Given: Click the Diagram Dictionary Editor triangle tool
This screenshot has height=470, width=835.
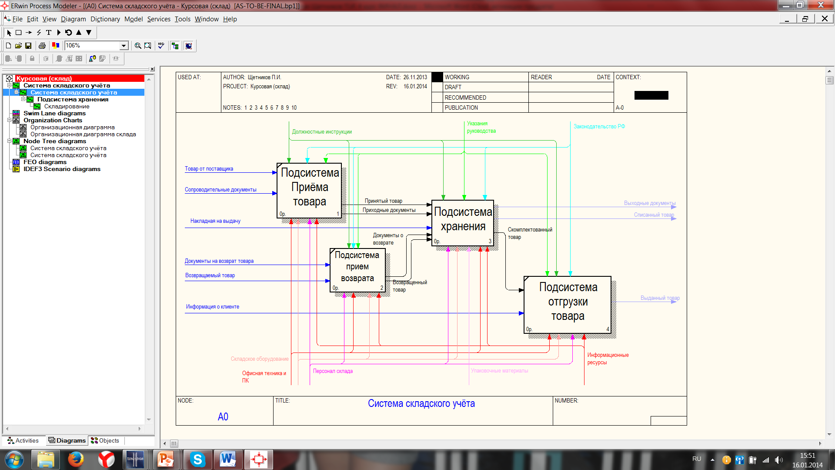Looking at the screenshot, I should [x=59, y=33].
